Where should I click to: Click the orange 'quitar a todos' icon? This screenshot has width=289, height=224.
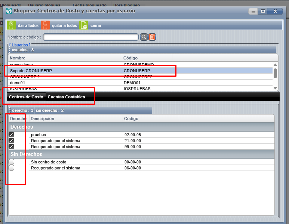45,25
